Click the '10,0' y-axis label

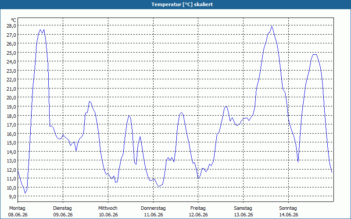[x=11, y=188]
